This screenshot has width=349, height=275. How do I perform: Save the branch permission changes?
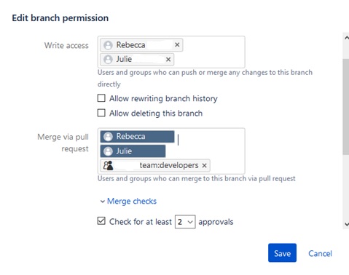pos(282,252)
